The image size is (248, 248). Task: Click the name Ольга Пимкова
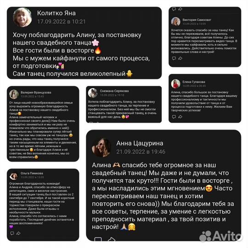click(x=32, y=173)
